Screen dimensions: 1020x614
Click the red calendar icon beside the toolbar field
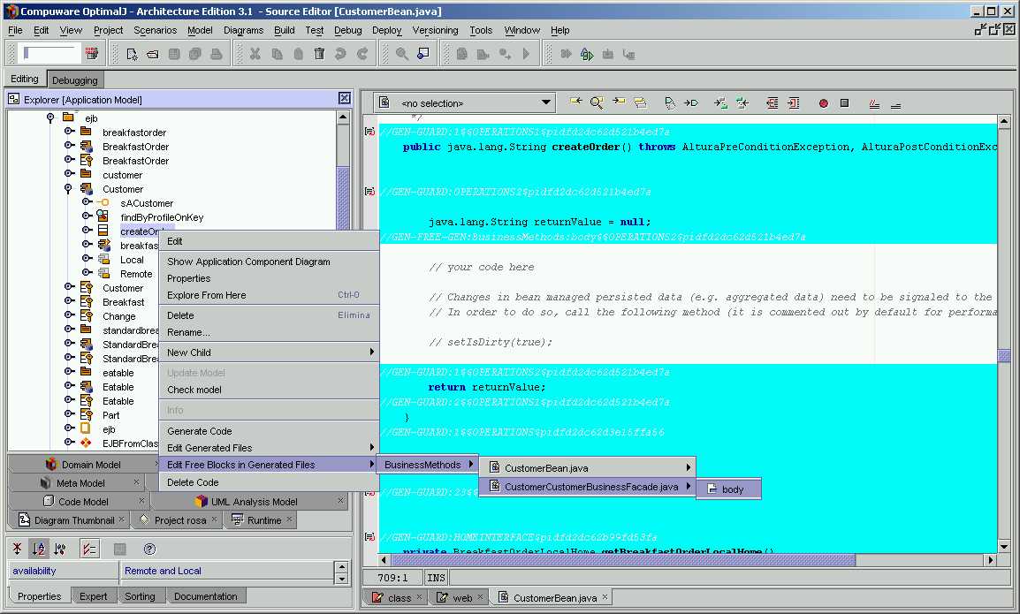pos(92,53)
